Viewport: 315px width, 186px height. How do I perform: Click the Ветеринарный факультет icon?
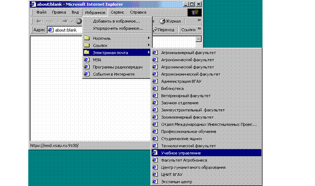(155, 96)
